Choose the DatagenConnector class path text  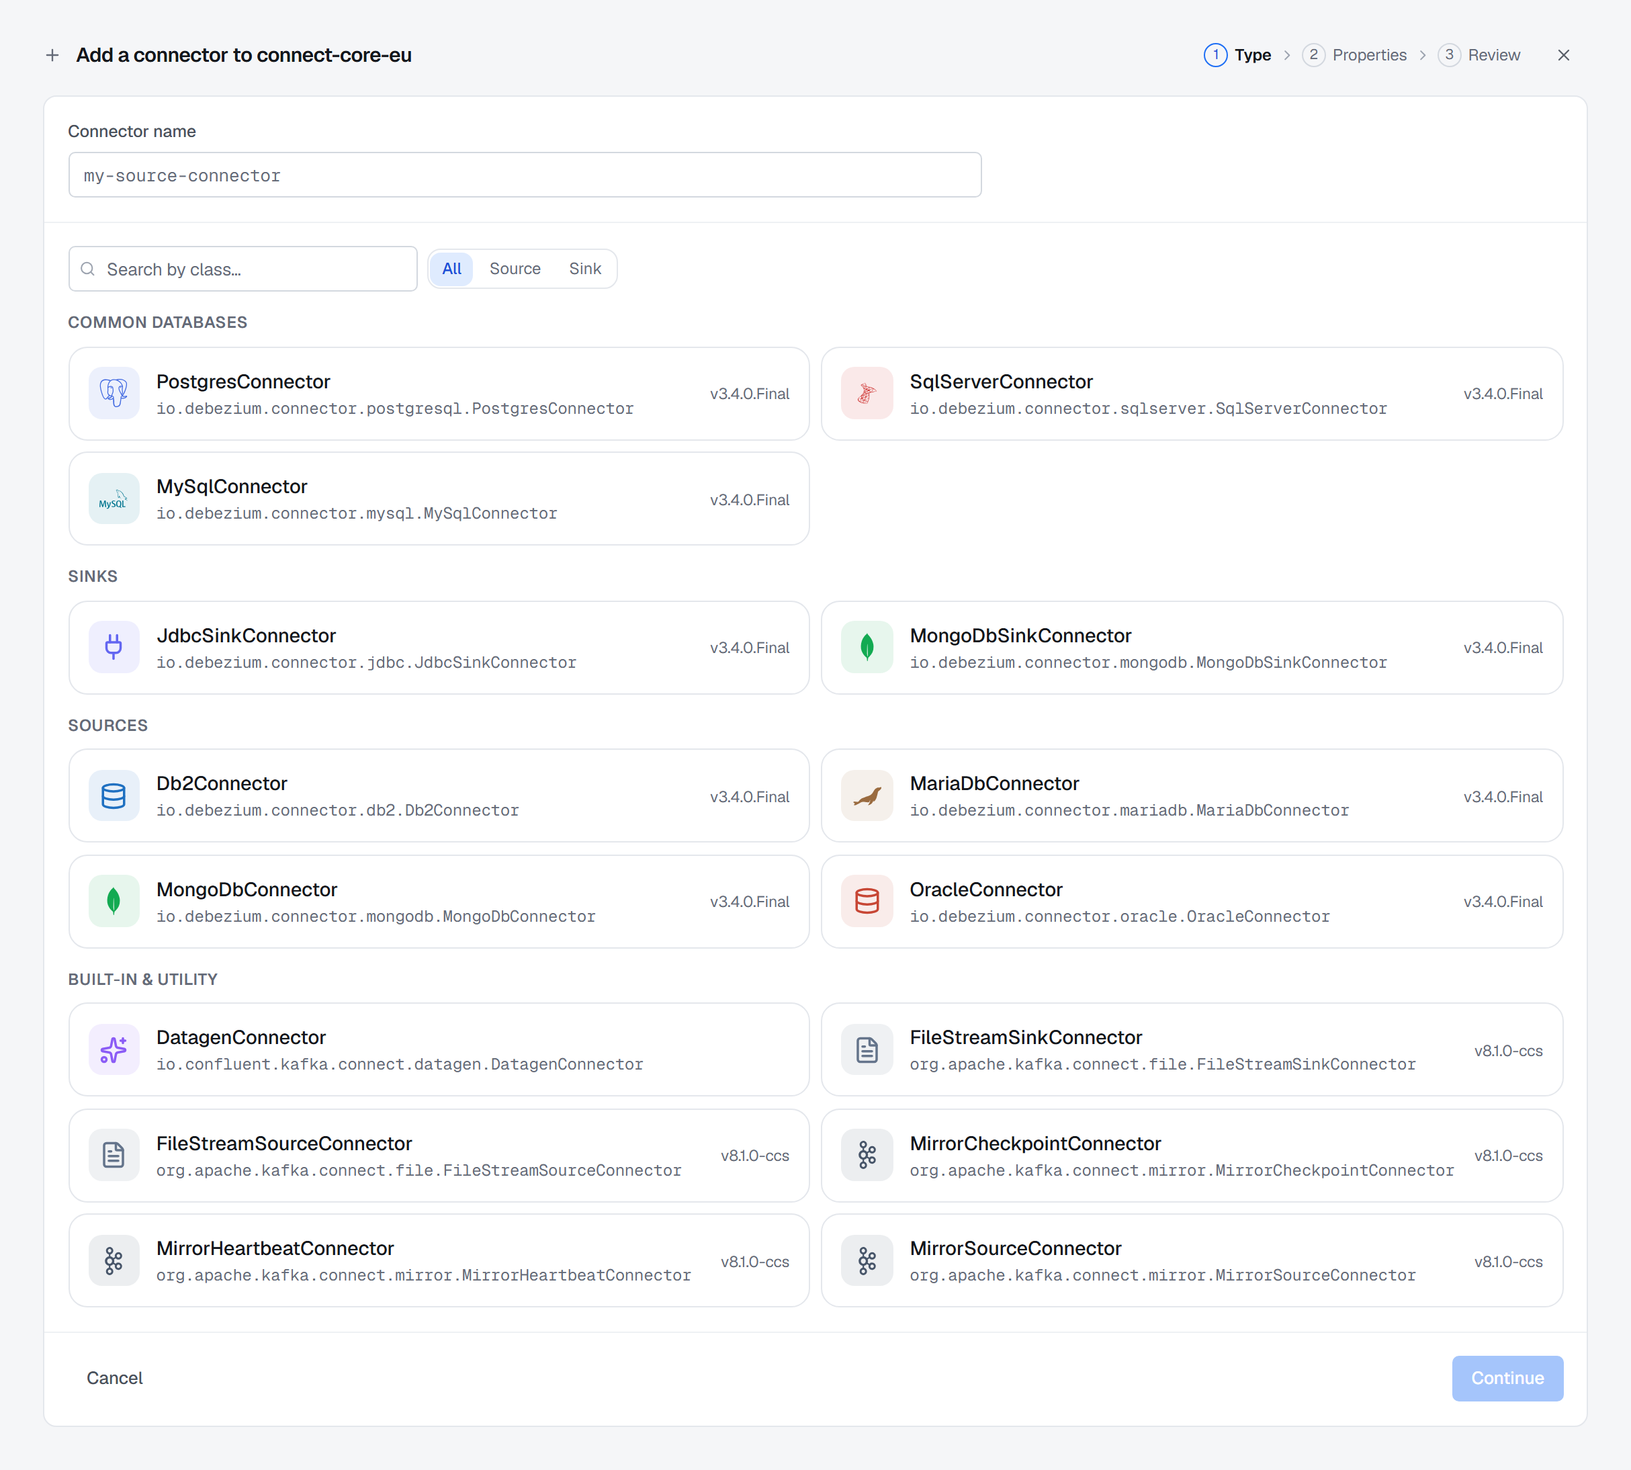[400, 1064]
